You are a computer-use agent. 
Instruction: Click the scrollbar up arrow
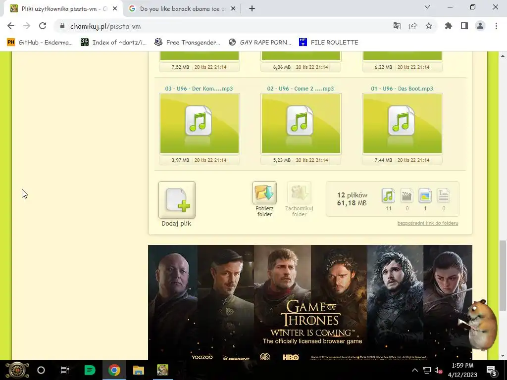(x=503, y=56)
